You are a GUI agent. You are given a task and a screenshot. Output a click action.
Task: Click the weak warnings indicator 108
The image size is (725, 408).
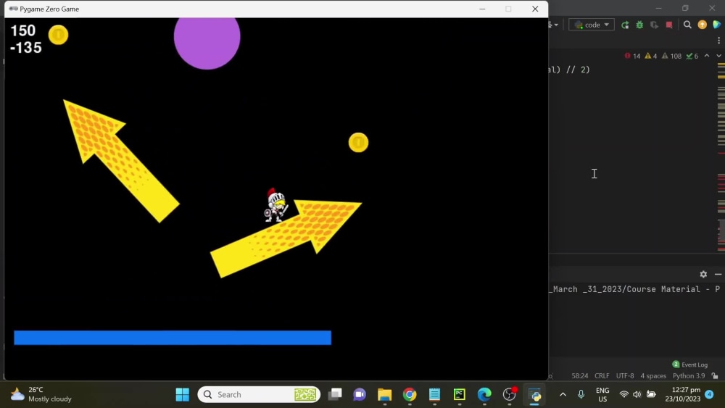(672, 56)
